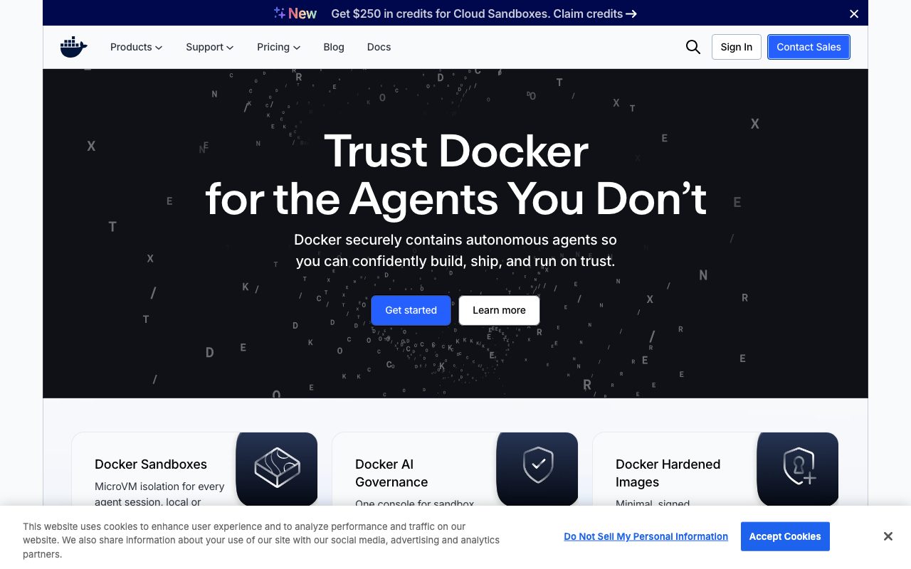Viewport: 911px width, 569px height.
Task: Expand the Products menu
Action: point(136,47)
